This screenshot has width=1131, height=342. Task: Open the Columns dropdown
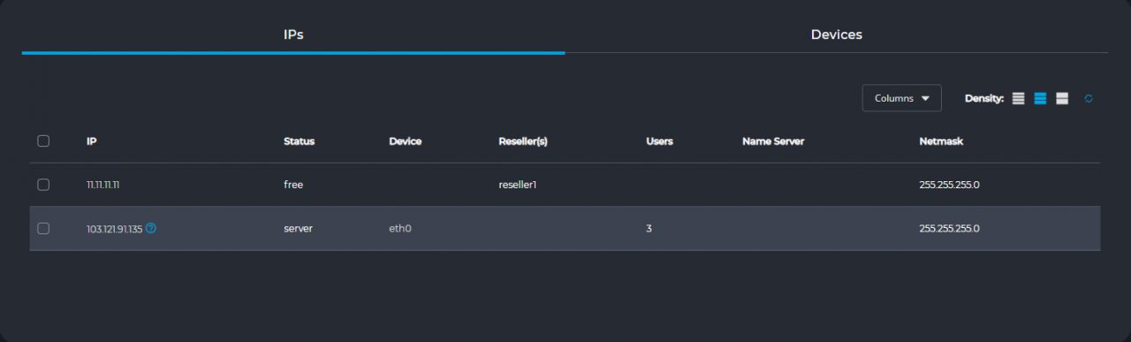click(x=901, y=98)
